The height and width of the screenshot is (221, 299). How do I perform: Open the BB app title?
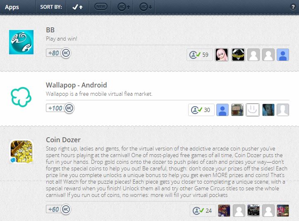pyautogui.click(x=50, y=30)
